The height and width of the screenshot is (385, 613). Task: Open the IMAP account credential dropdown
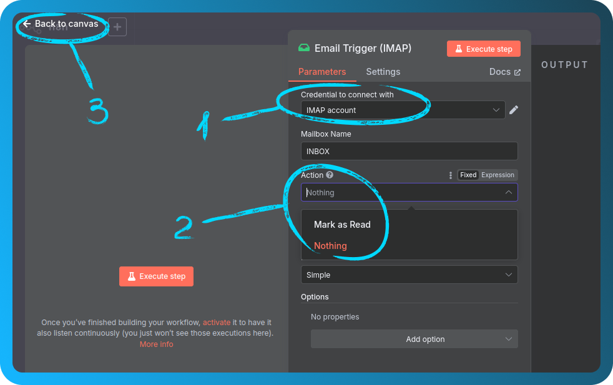403,110
